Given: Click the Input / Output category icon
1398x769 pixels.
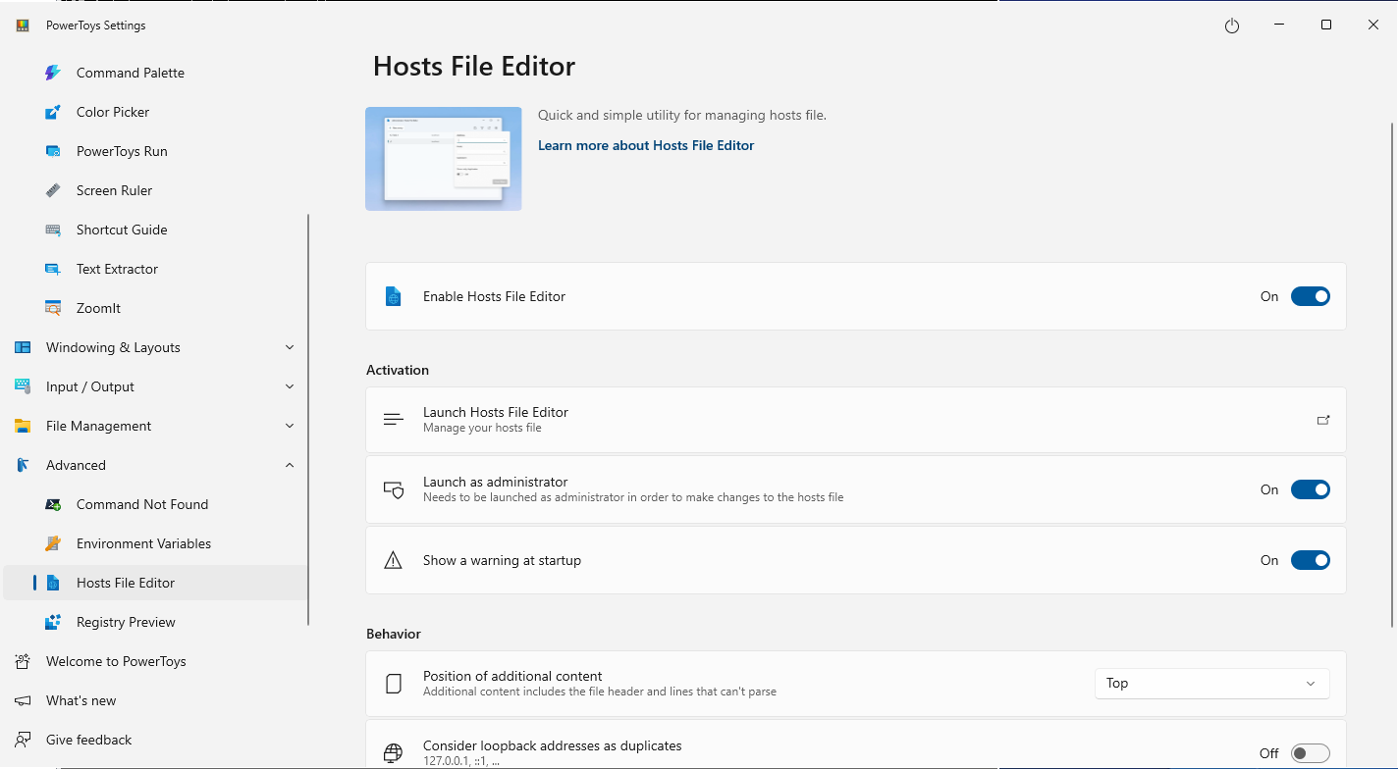Looking at the screenshot, I should 23,386.
